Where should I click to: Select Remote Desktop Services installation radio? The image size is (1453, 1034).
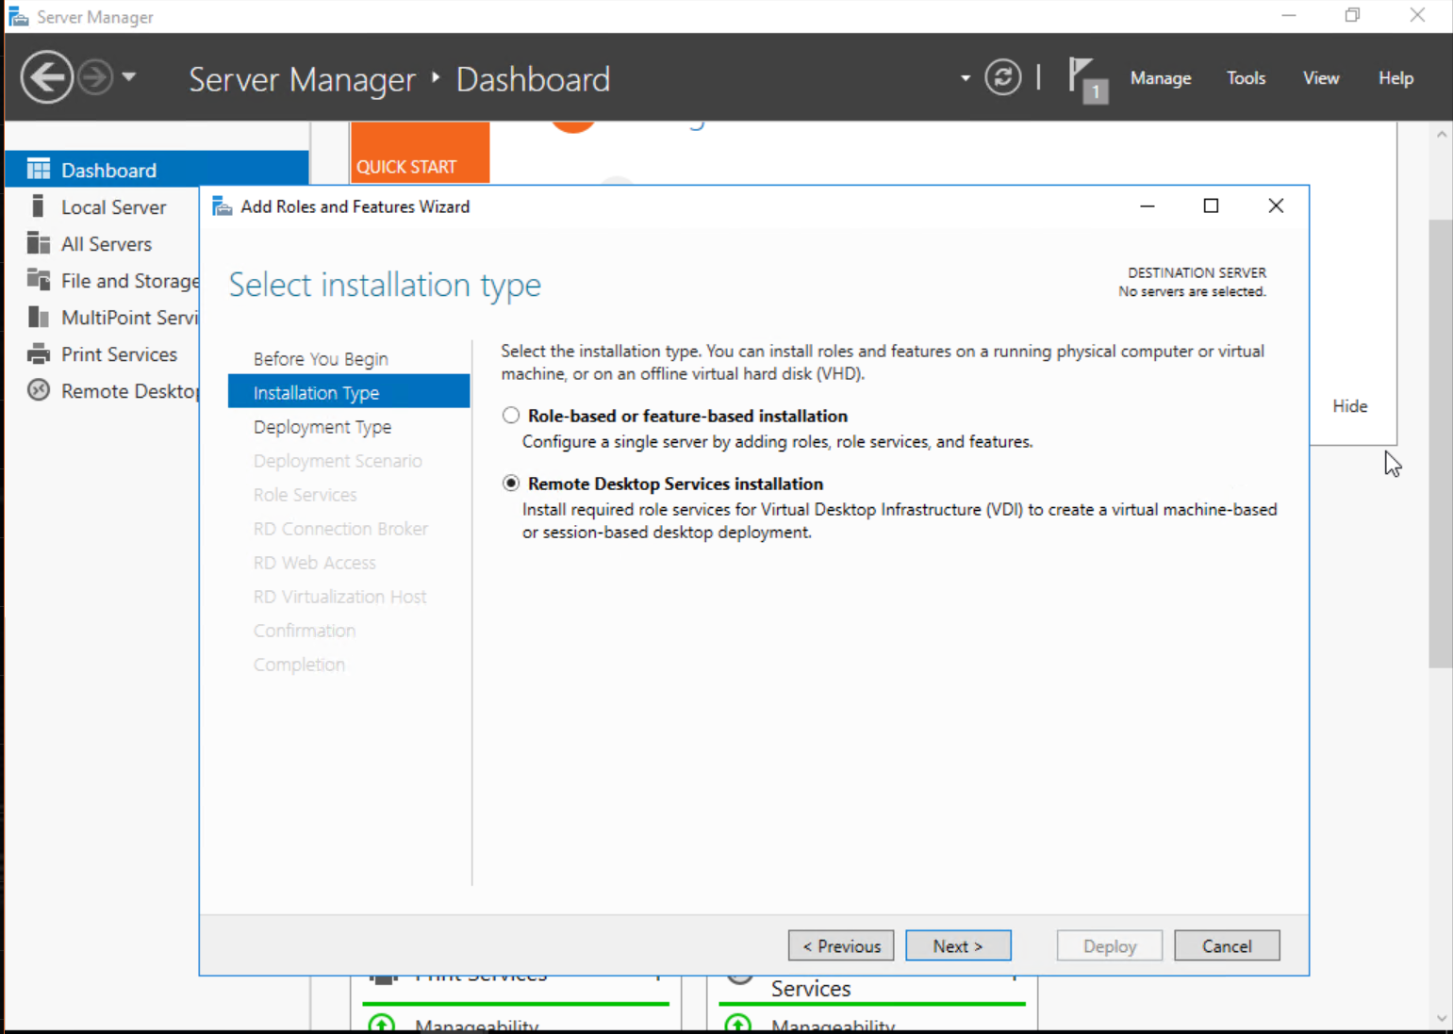pyautogui.click(x=511, y=484)
